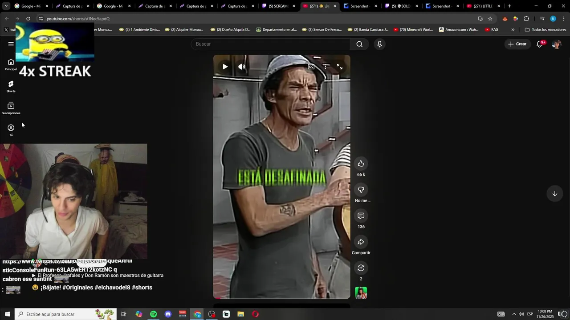Open the Tú profile section

(11, 130)
